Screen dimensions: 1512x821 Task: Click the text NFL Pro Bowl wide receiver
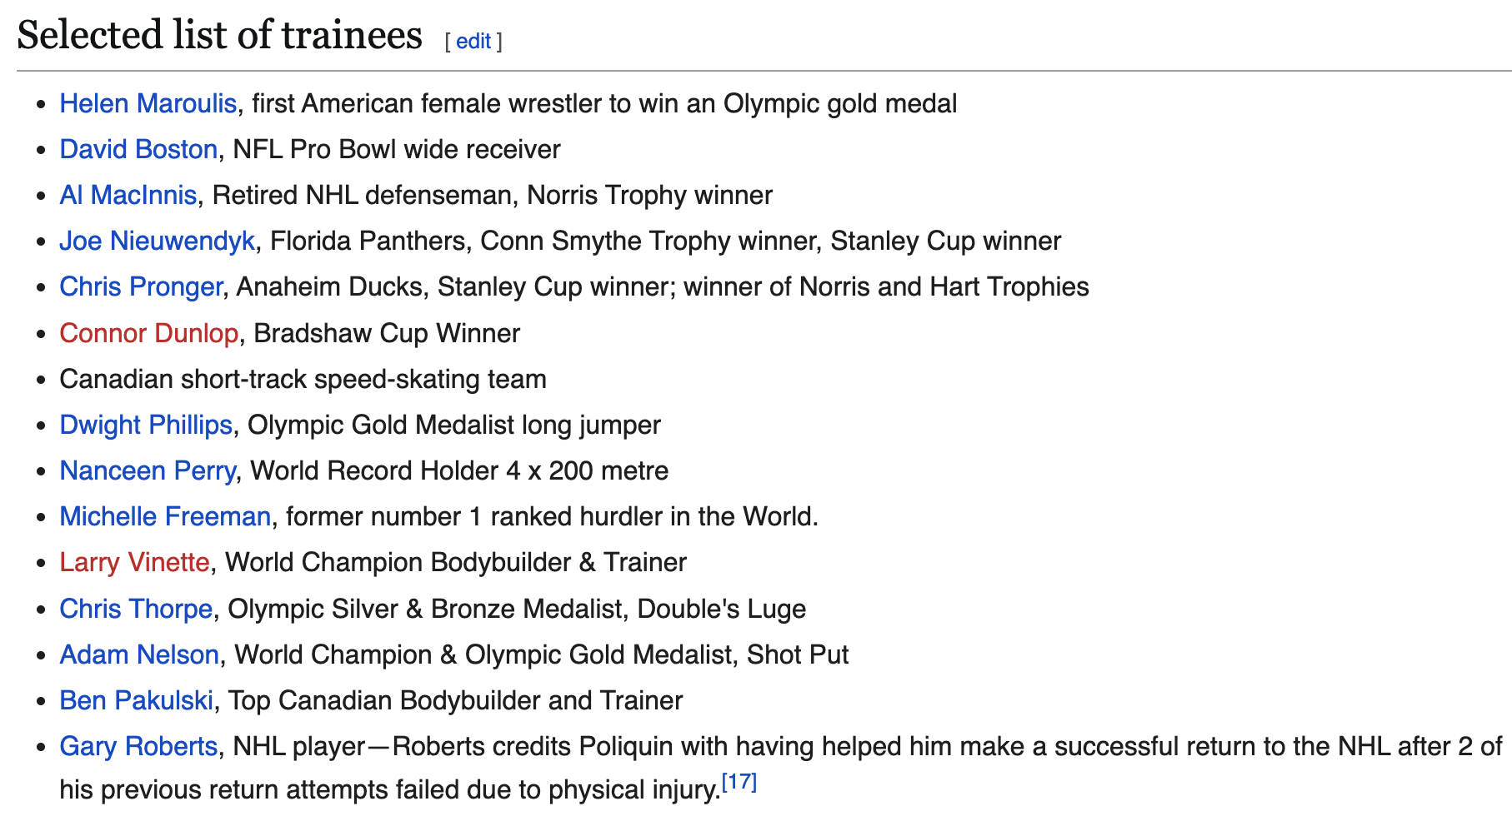397,150
